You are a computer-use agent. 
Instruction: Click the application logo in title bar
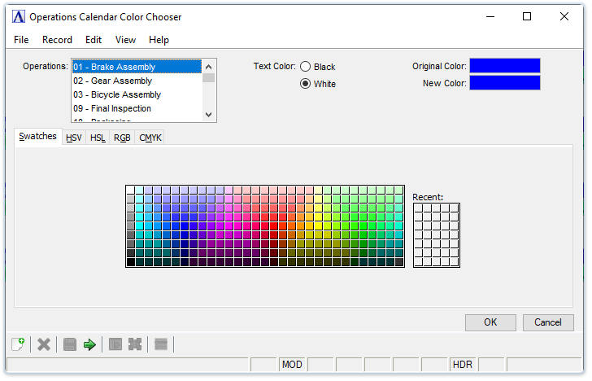point(18,16)
